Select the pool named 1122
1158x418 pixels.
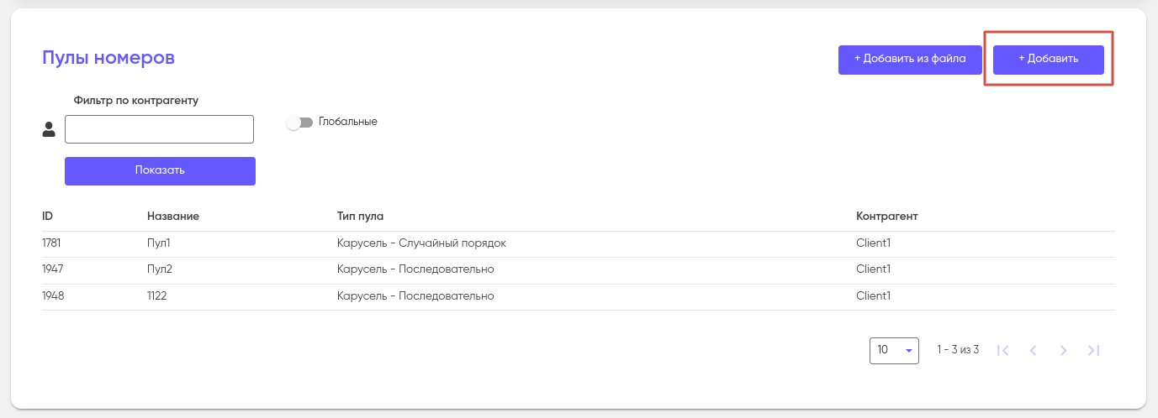(156, 296)
